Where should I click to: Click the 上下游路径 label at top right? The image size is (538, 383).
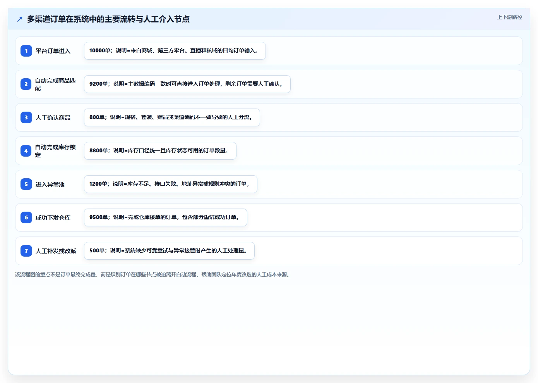click(509, 17)
